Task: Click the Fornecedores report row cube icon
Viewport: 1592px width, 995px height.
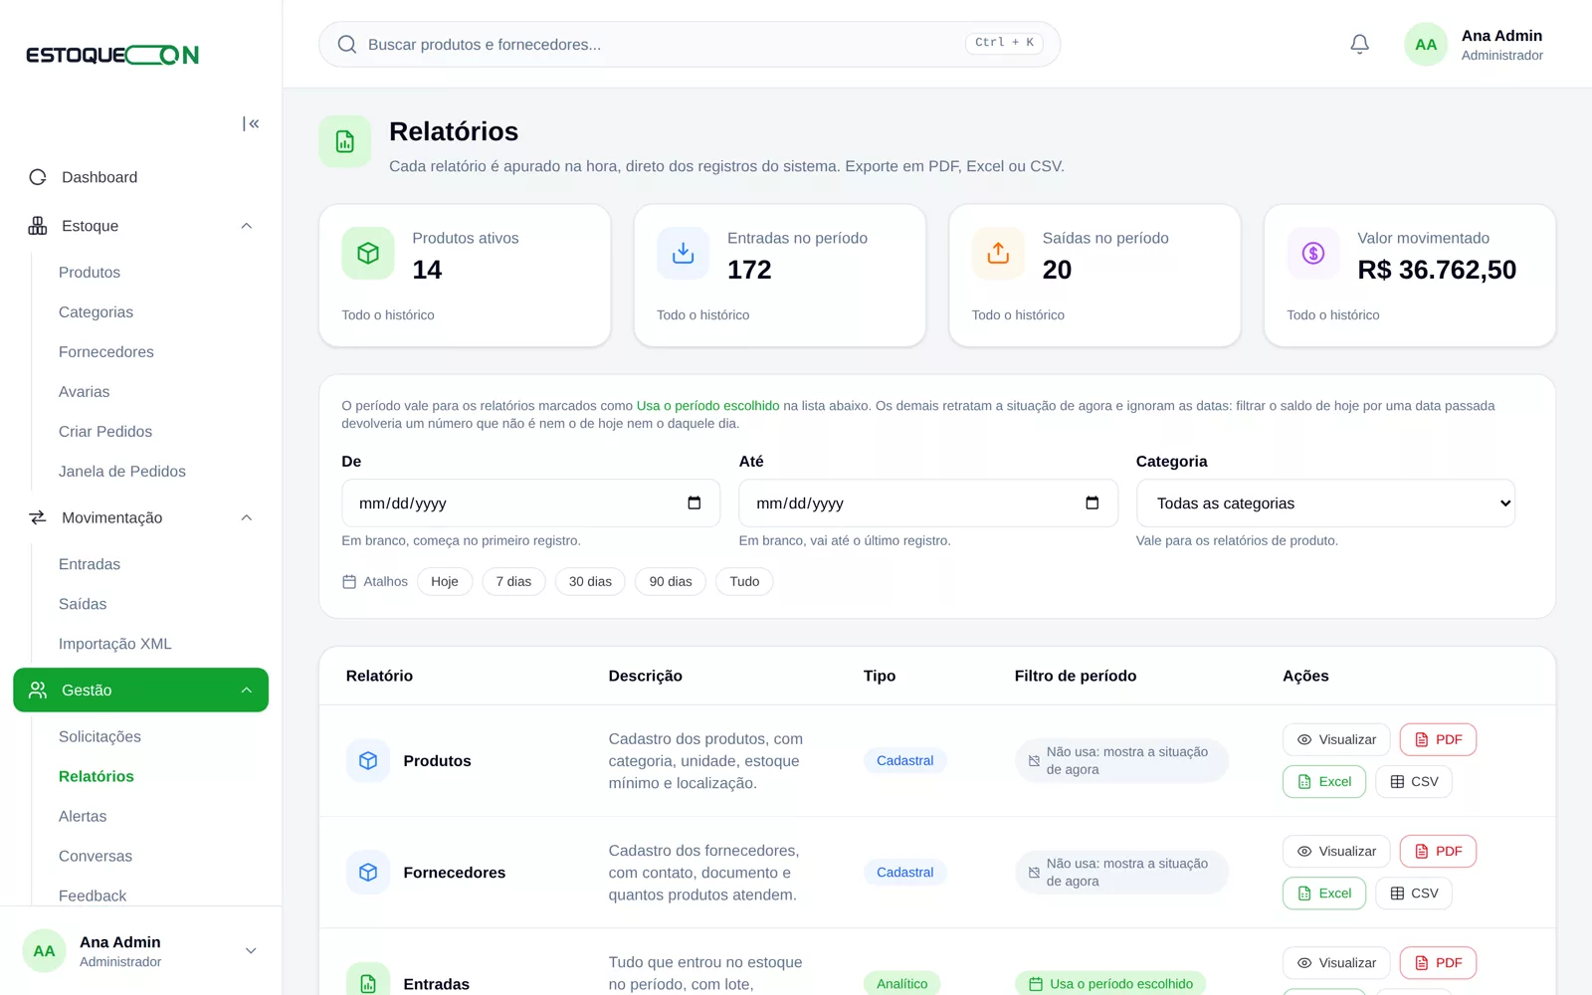Action: (x=368, y=872)
